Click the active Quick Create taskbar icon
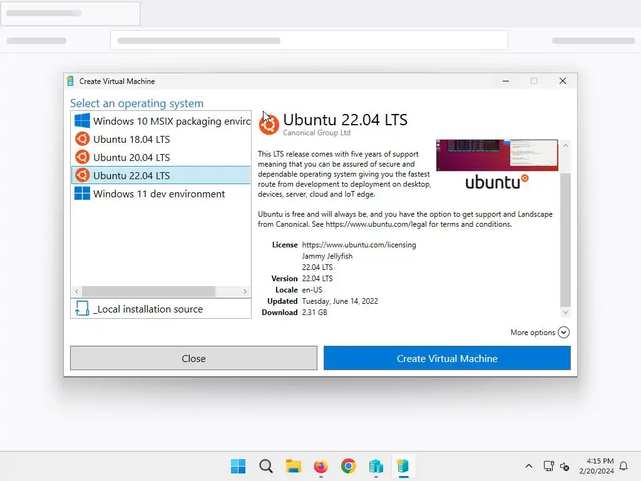 403,466
